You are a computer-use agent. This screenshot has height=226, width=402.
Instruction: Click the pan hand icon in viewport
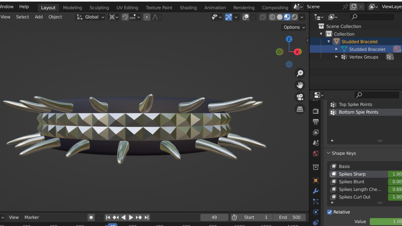click(x=300, y=85)
